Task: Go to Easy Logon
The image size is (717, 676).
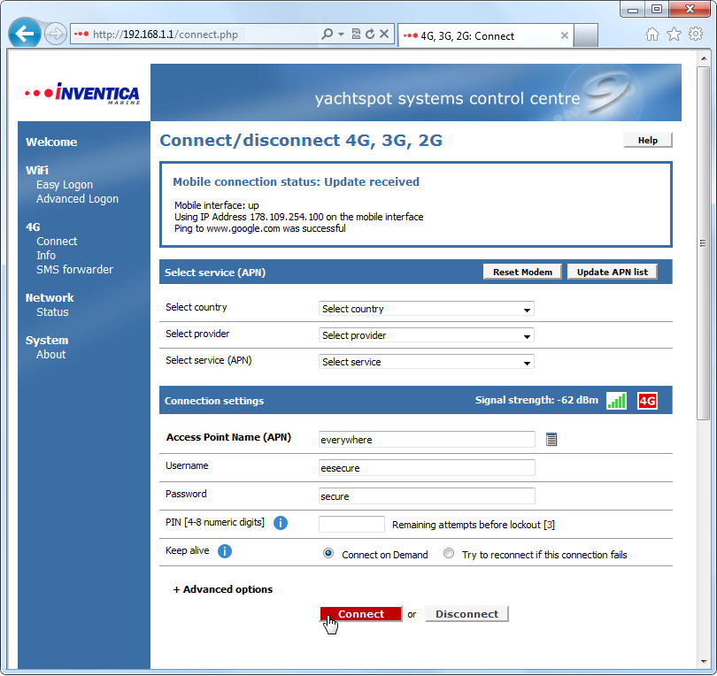Action: (65, 185)
